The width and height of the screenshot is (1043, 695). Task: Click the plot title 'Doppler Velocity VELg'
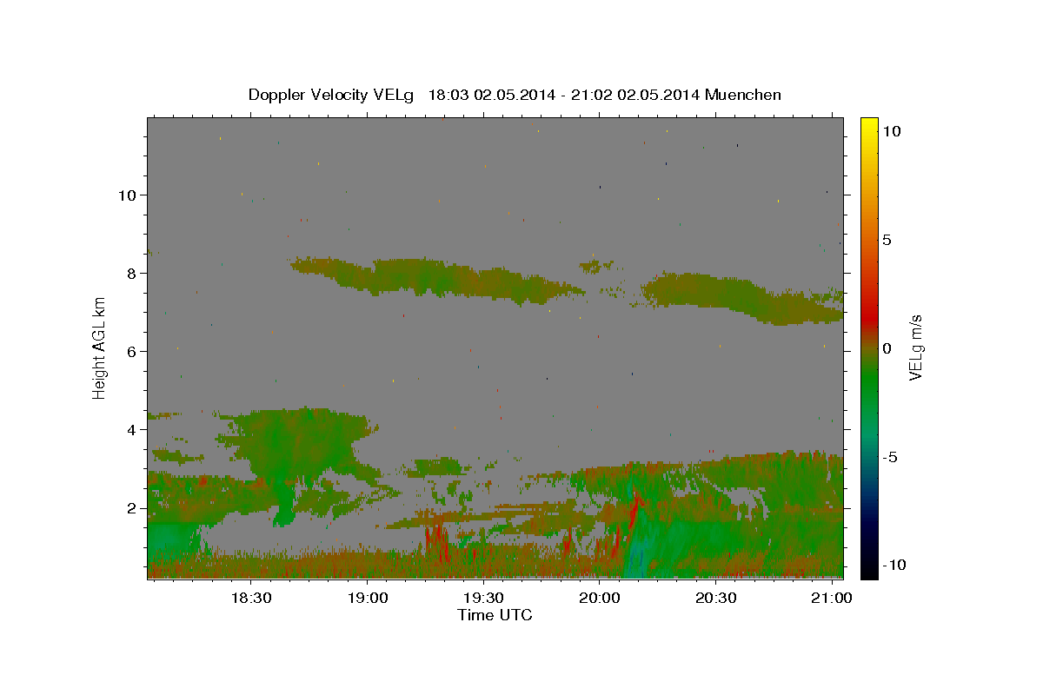point(332,95)
